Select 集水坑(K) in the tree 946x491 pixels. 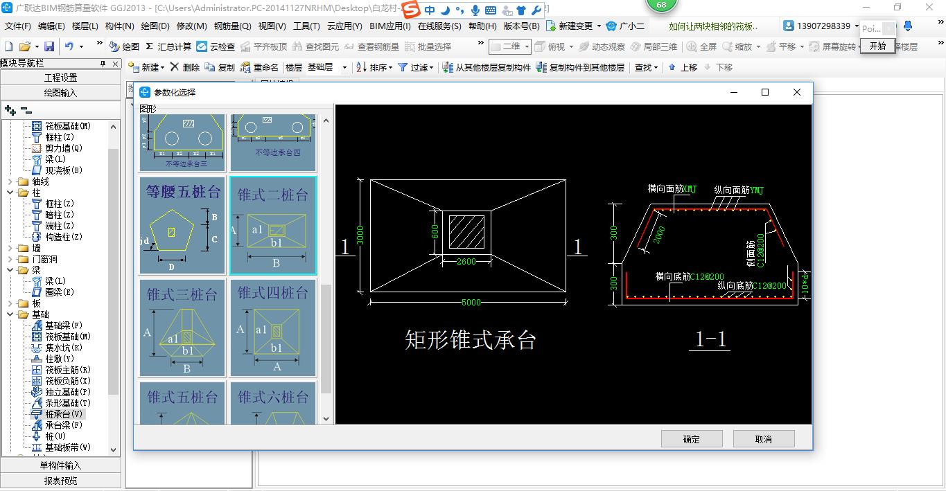tap(64, 348)
